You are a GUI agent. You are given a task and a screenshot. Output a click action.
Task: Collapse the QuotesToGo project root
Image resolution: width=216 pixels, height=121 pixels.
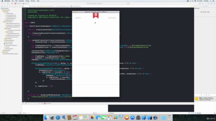click(1, 8)
